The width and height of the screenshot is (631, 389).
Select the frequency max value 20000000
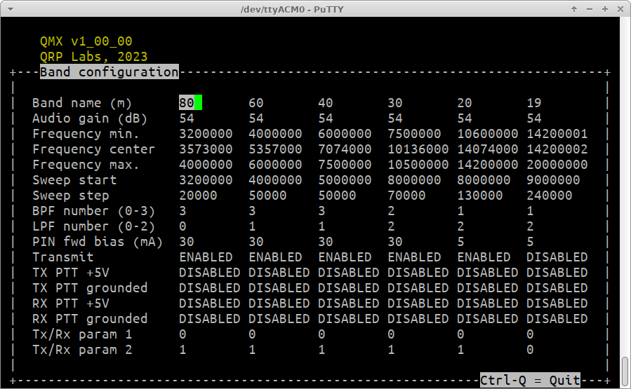[x=557, y=165]
